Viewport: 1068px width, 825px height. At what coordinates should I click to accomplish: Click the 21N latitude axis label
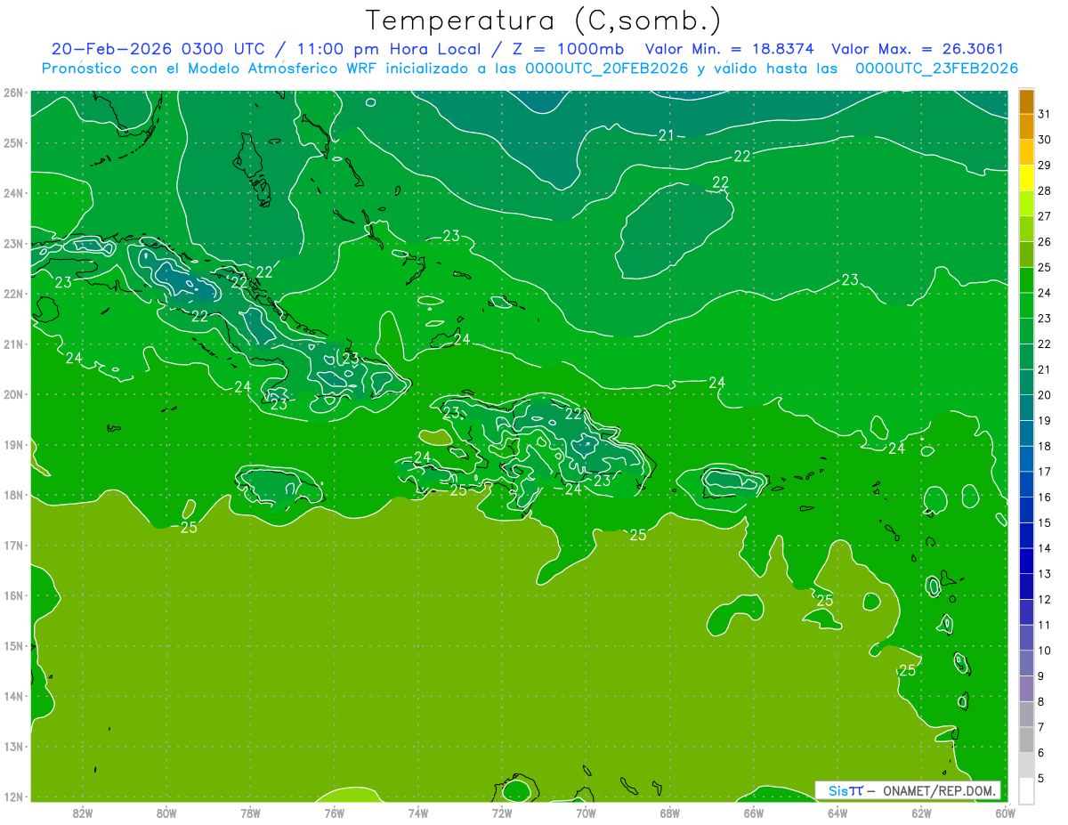(x=12, y=344)
